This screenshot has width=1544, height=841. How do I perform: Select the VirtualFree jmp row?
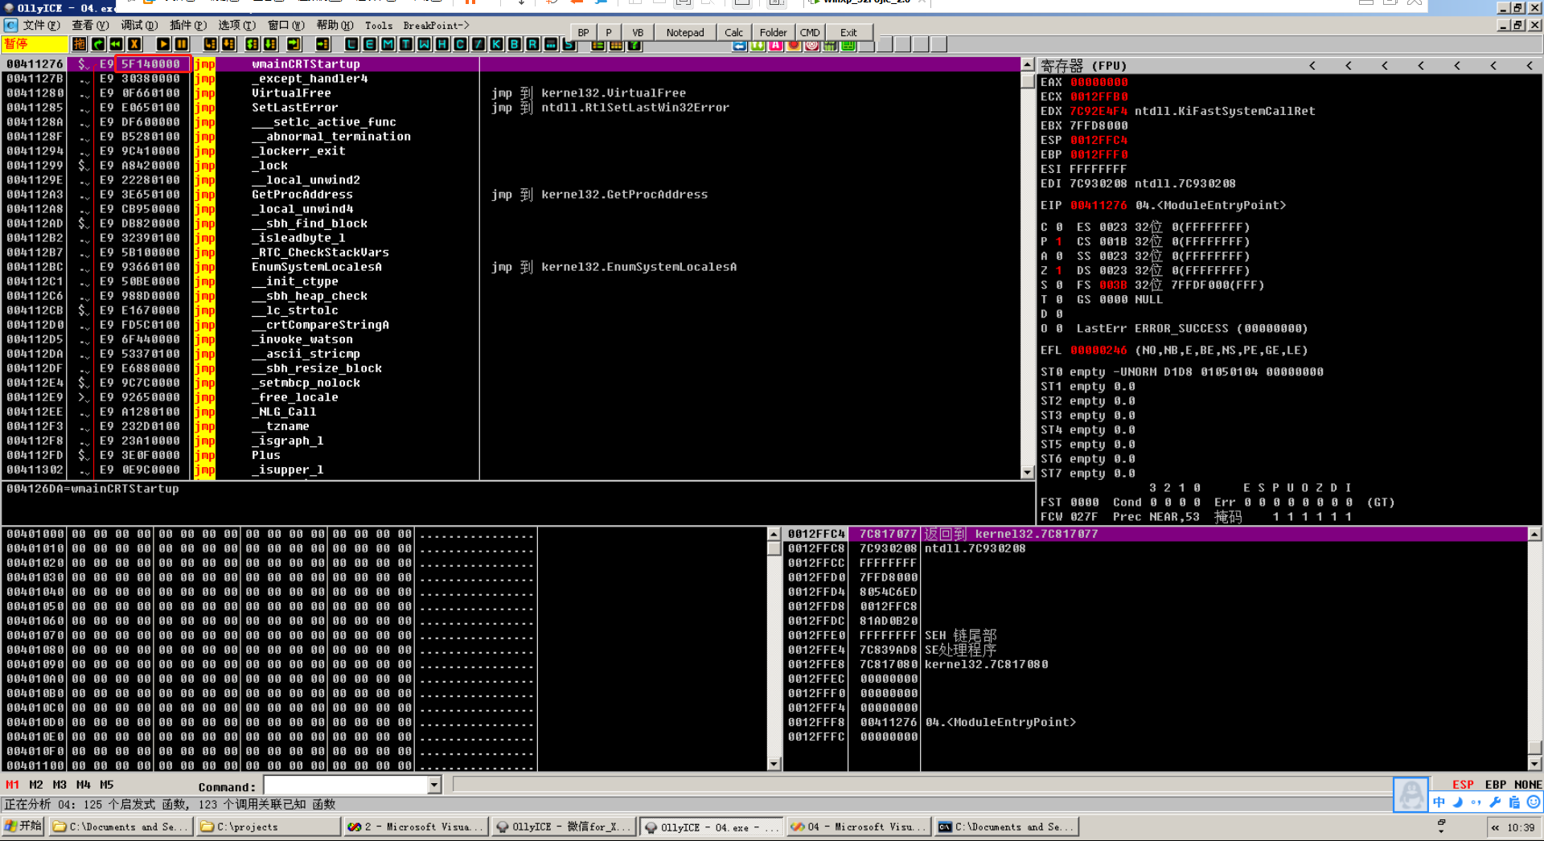[511, 93]
